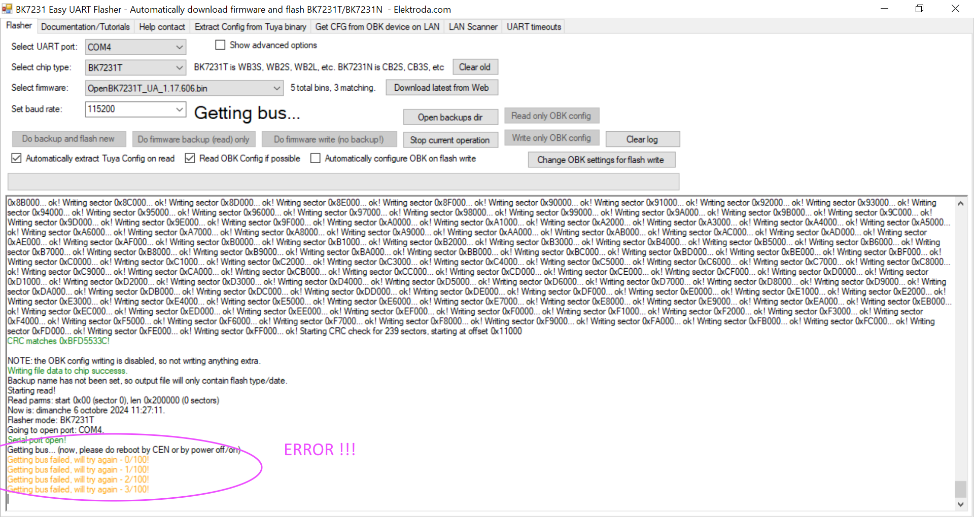974x517 pixels.
Task: Switch to Documentation/Tutorials tab
Action: tap(85, 27)
